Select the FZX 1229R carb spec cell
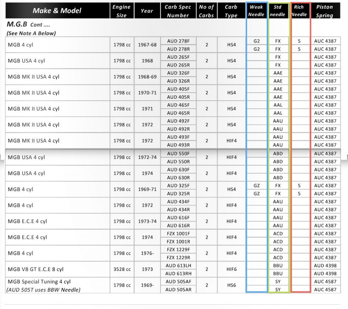Viewport: 348px width, 309px height. [178, 258]
